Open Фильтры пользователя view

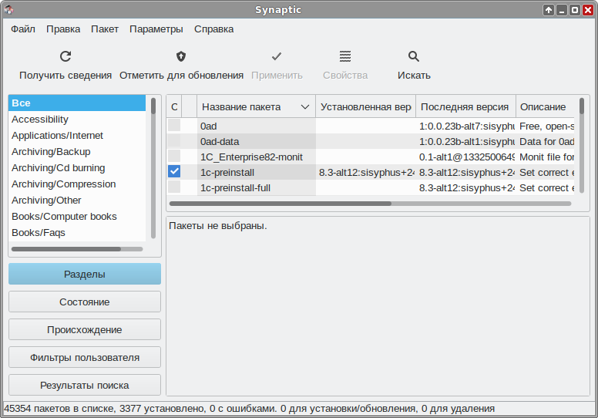coord(85,358)
